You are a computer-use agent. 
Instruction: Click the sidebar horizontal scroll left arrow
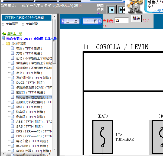coord(3,154)
